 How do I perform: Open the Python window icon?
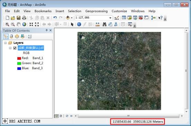coord(146,18)
